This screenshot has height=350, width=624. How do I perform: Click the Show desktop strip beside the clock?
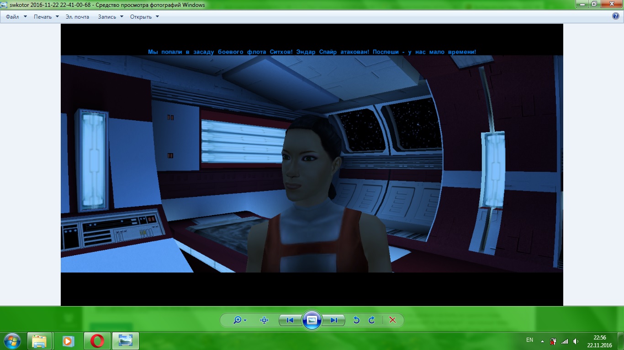pos(621,341)
